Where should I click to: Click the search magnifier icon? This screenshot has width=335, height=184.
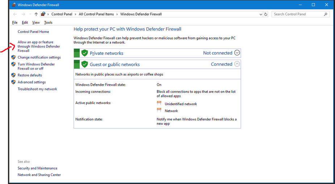(x=325, y=14)
